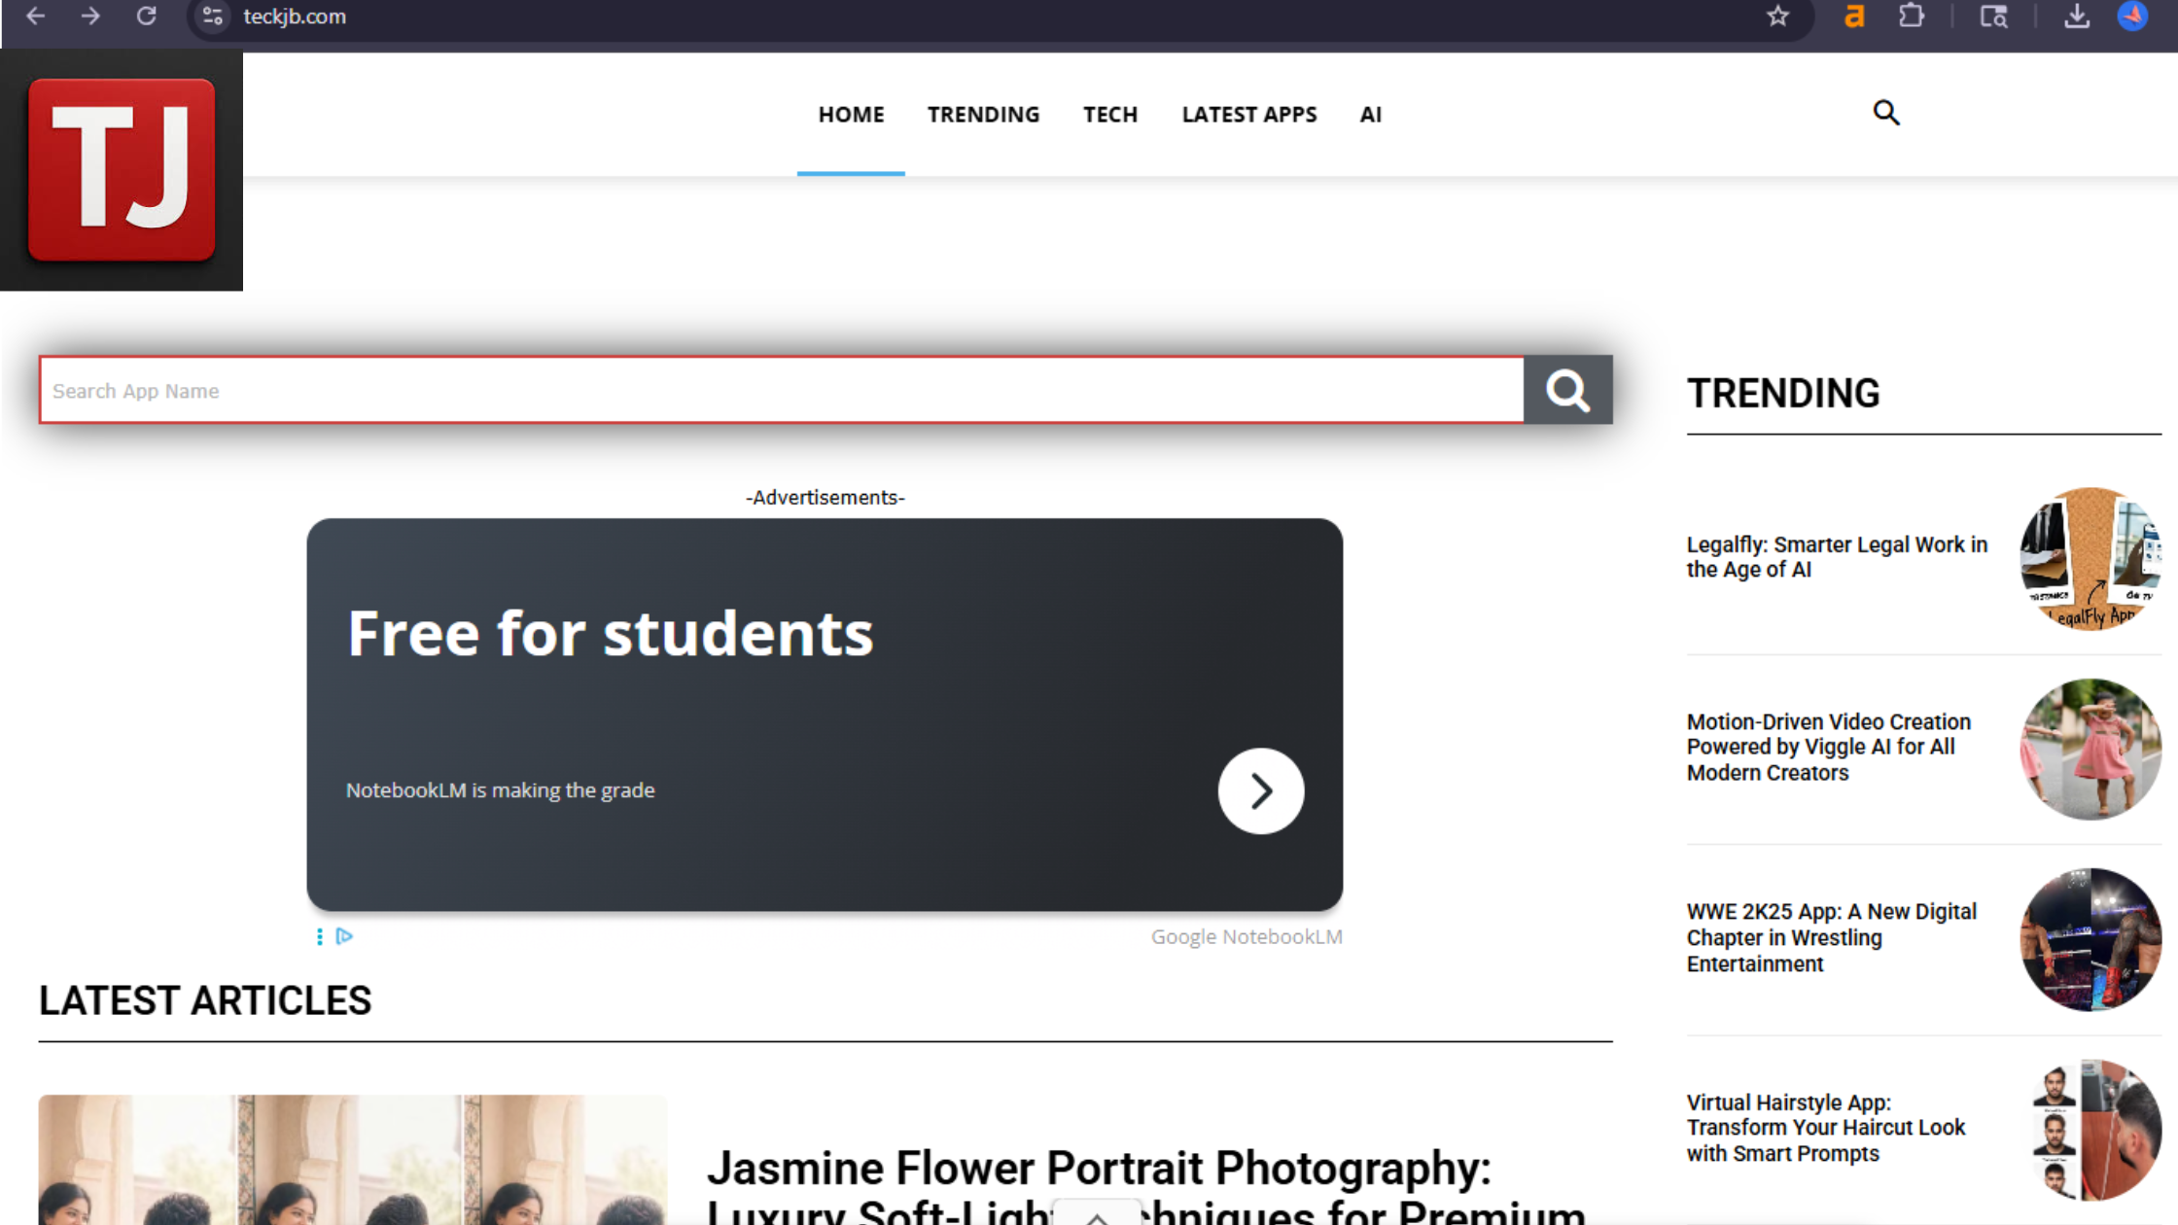
Task: Click the Search App Name input field
Action: pyautogui.click(x=782, y=390)
